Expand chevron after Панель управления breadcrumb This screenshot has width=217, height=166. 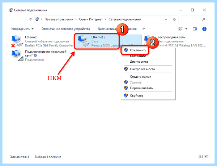click(76, 19)
